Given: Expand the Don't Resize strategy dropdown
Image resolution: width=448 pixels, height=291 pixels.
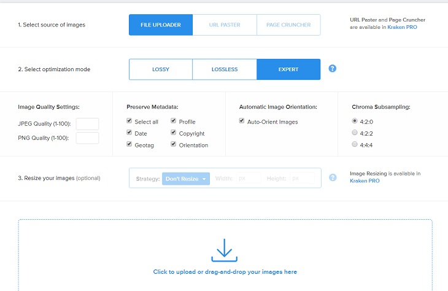Looking at the screenshot, I should 187,179.
